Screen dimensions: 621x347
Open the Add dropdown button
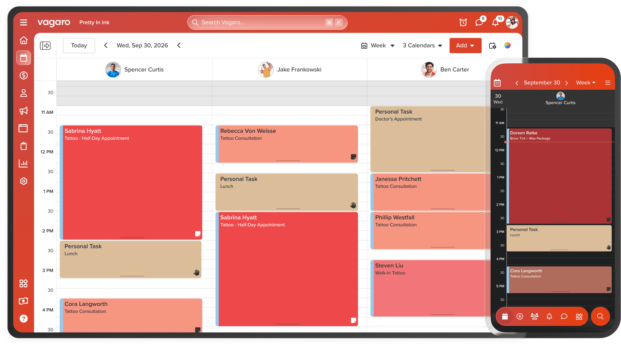[x=465, y=46]
